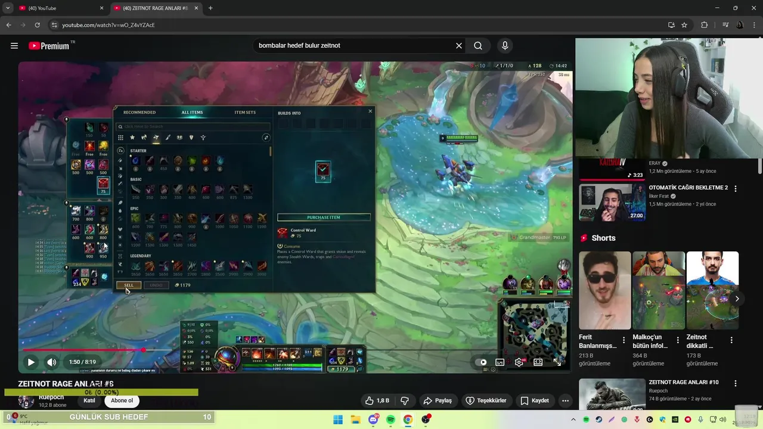Enter fullscreen mode
The image size is (763, 429).
(x=557, y=362)
